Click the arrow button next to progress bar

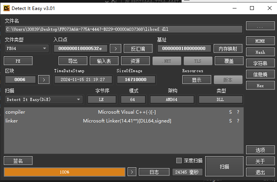pyautogui.click(x=132, y=172)
